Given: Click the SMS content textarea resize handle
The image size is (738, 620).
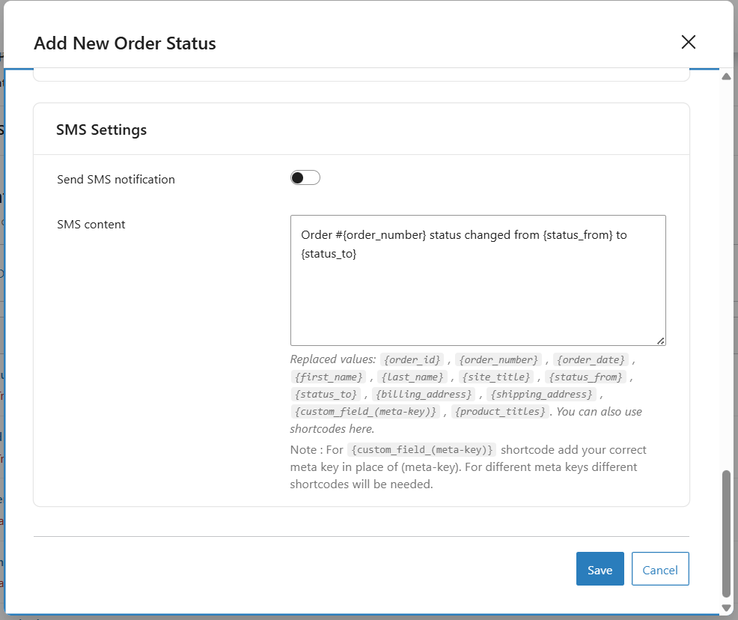Looking at the screenshot, I should [660, 341].
